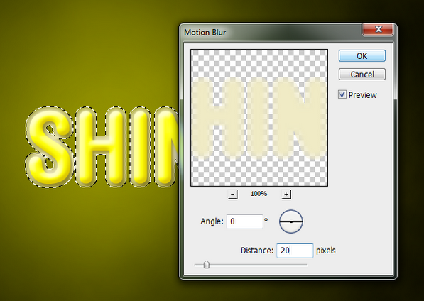
Task: Click the Distance slider handle
Action: (x=207, y=265)
